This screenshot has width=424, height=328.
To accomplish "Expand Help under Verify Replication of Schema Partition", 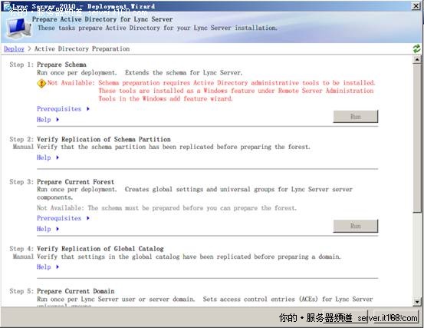I will click(x=44, y=157).
